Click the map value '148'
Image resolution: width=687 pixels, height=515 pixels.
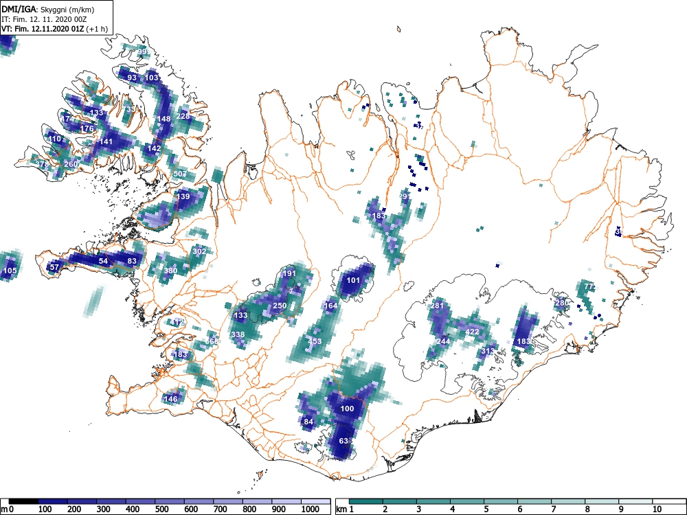tap(164, 119)
